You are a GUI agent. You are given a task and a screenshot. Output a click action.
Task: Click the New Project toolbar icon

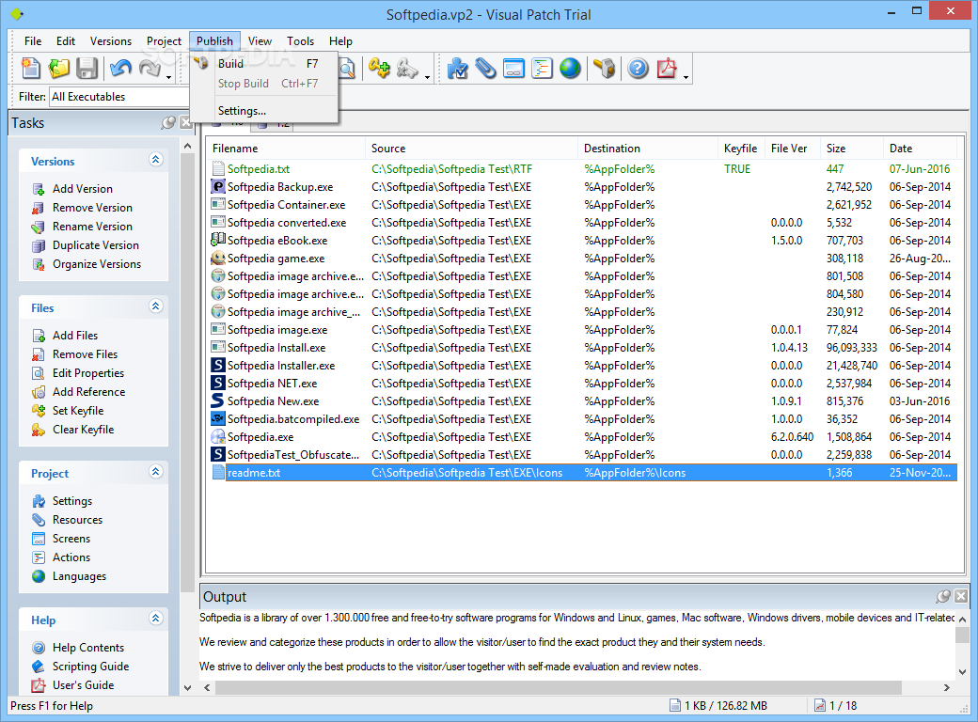(30, 68)
